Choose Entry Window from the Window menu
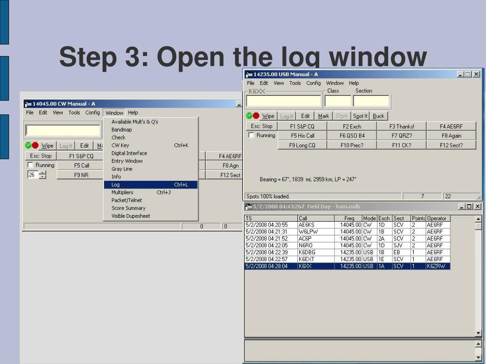Viewport: 486px width, 364px height. pyautogui.click(x=151, y=161)
